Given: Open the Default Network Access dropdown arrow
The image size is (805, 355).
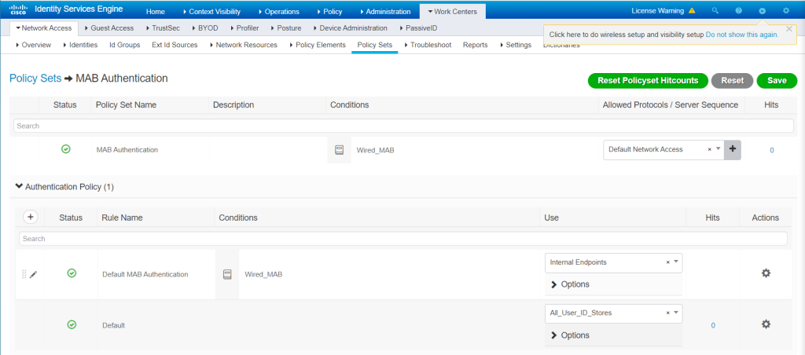Looking at the screenshot, I should pos(719,148).
